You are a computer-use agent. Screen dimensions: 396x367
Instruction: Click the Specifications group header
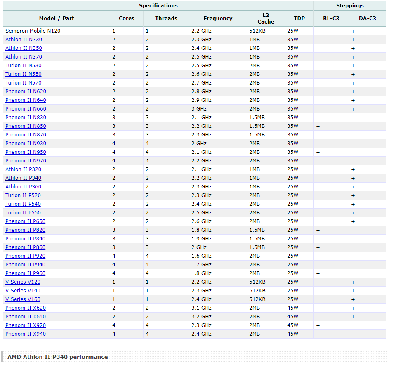[x=158, y=6]
